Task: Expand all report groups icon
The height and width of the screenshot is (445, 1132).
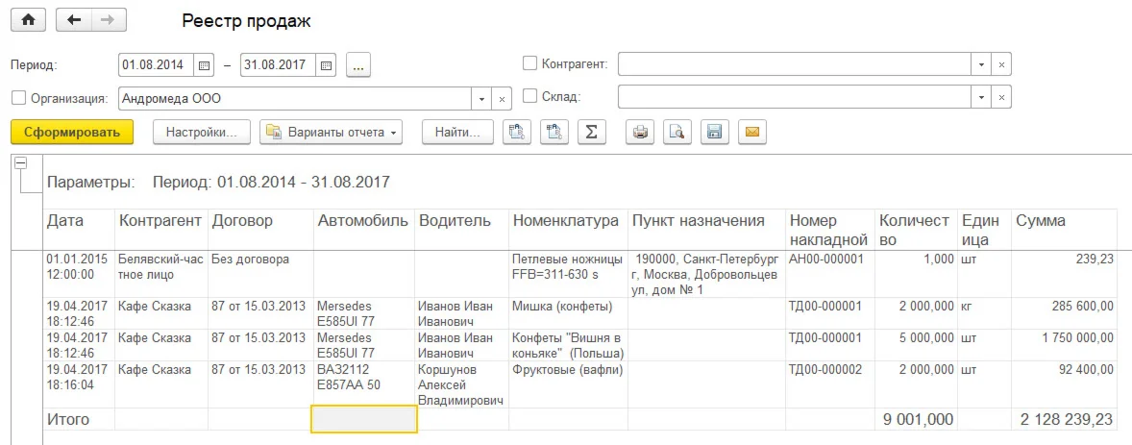Action: [516, 133]
